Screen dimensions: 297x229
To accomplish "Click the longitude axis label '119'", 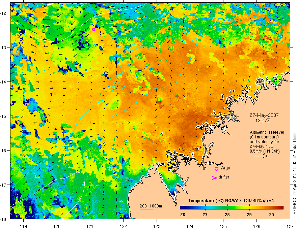I will pos(24,227).
